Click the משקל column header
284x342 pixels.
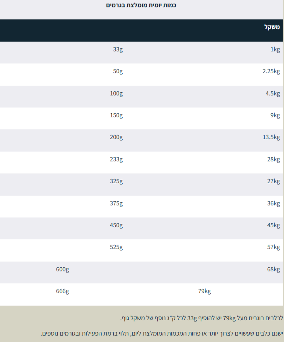pos(272,27)
